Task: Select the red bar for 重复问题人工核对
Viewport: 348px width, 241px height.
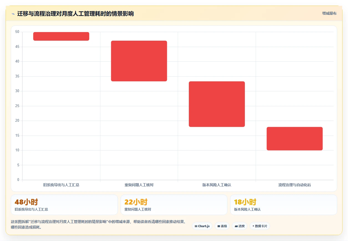Action: [139, 61]
